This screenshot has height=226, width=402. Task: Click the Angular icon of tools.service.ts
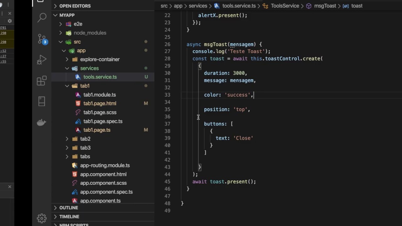[x=78, y=77]
